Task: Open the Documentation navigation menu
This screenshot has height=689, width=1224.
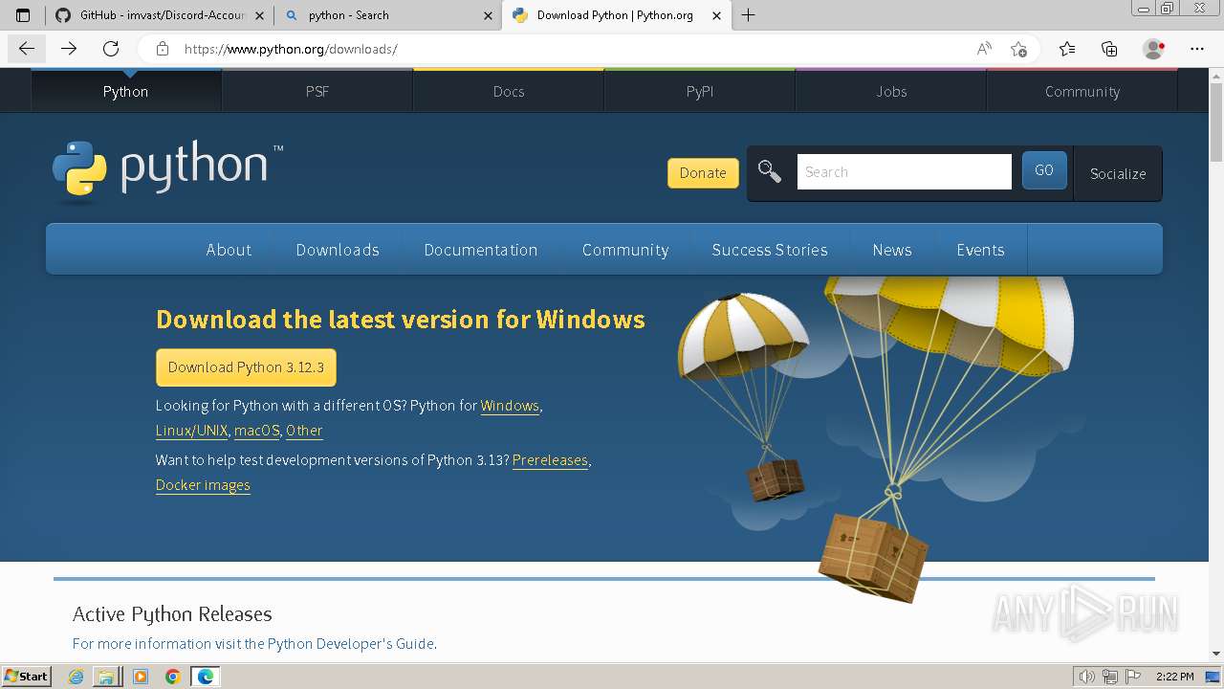Action: click(481, 250)
